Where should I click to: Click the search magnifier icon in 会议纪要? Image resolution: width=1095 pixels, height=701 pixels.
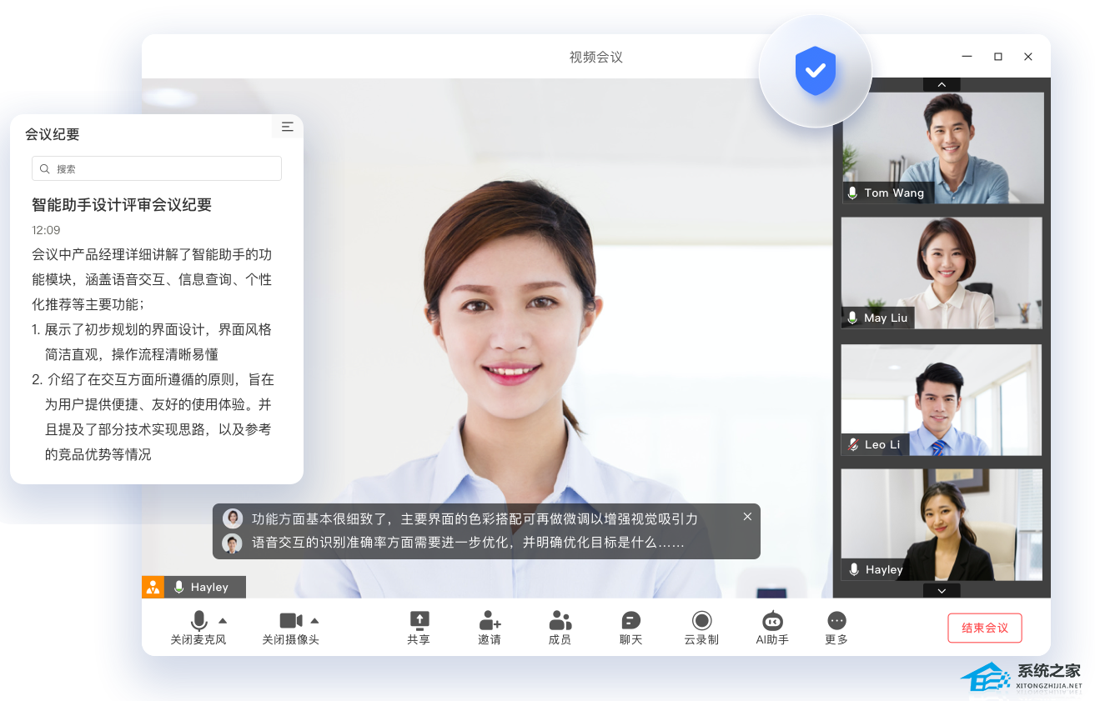(x=45, y=168)
